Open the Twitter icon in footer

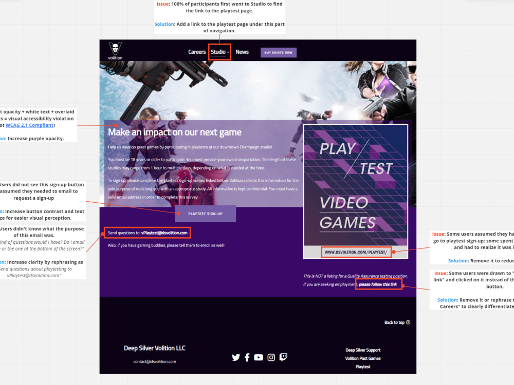click(236, 357)
